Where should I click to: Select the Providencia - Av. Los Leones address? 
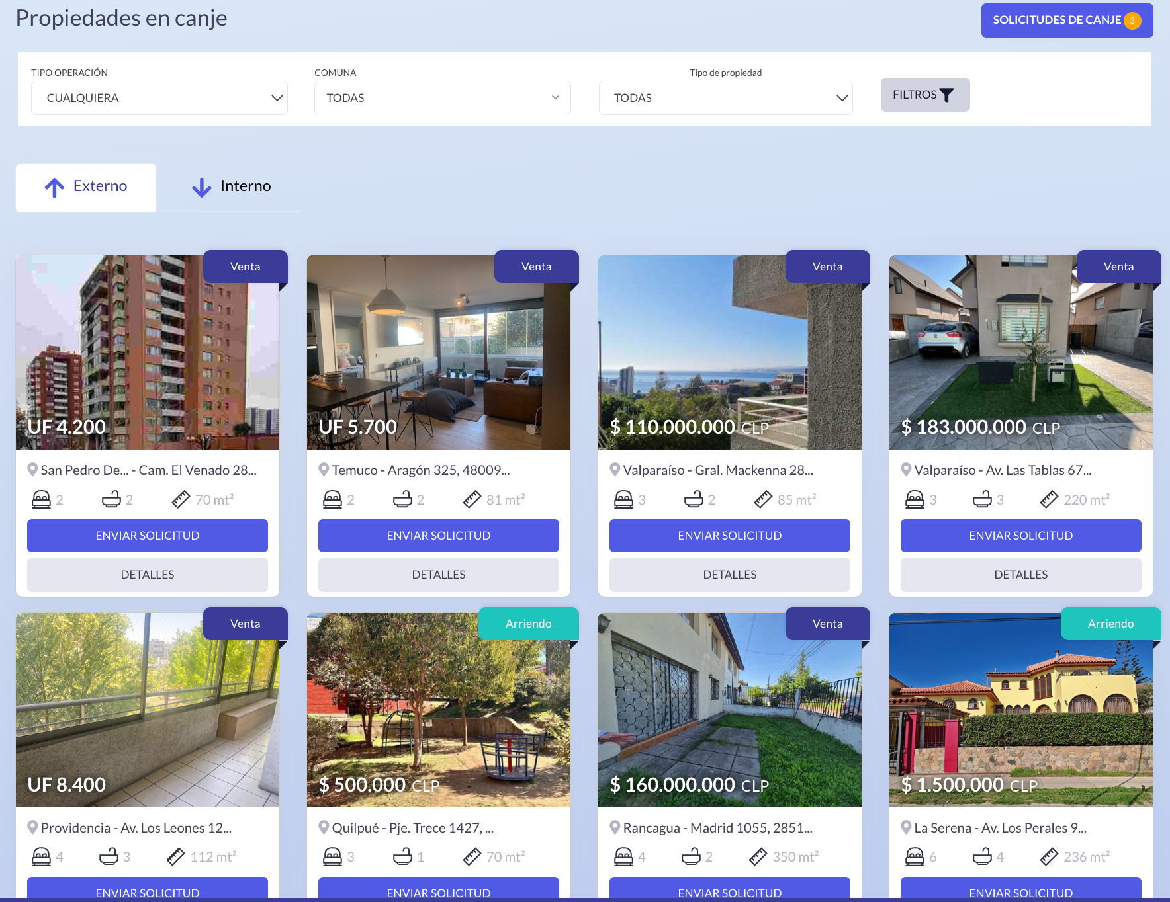136,828
